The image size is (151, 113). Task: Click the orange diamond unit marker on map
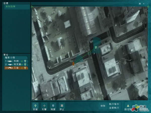[x=73, y=64]
